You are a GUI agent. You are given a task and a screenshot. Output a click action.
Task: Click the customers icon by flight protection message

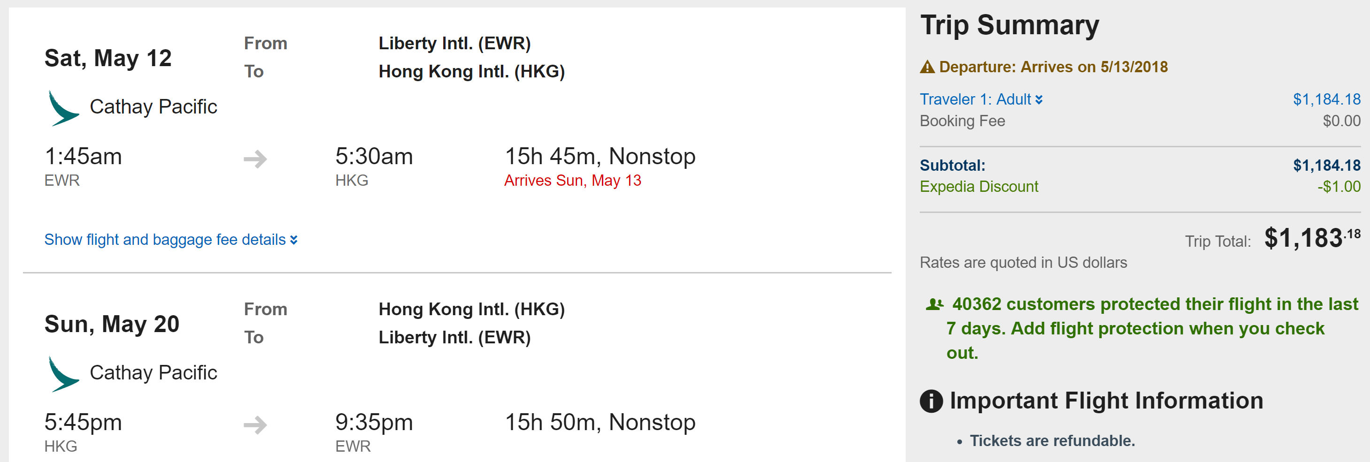pos(934,304)
